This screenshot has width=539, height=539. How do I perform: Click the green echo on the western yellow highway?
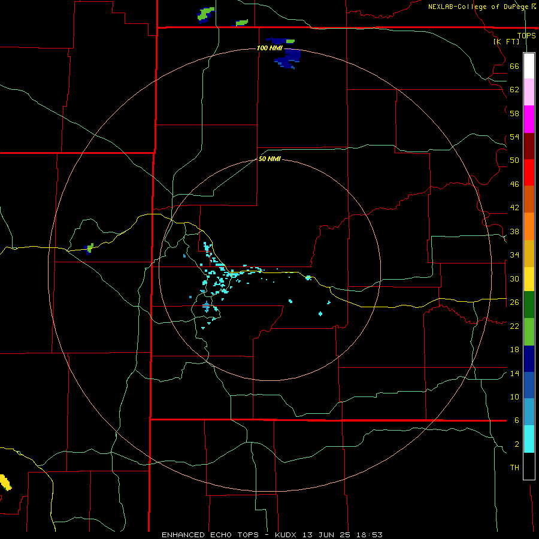pyautogui.click(x=89, y=249)
